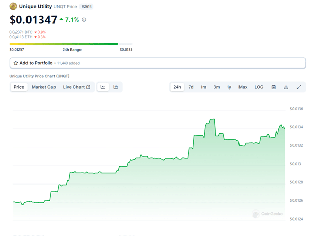The image size is (318, 236).
Task: Switch to the Price tab
Action: coord(19,87)
